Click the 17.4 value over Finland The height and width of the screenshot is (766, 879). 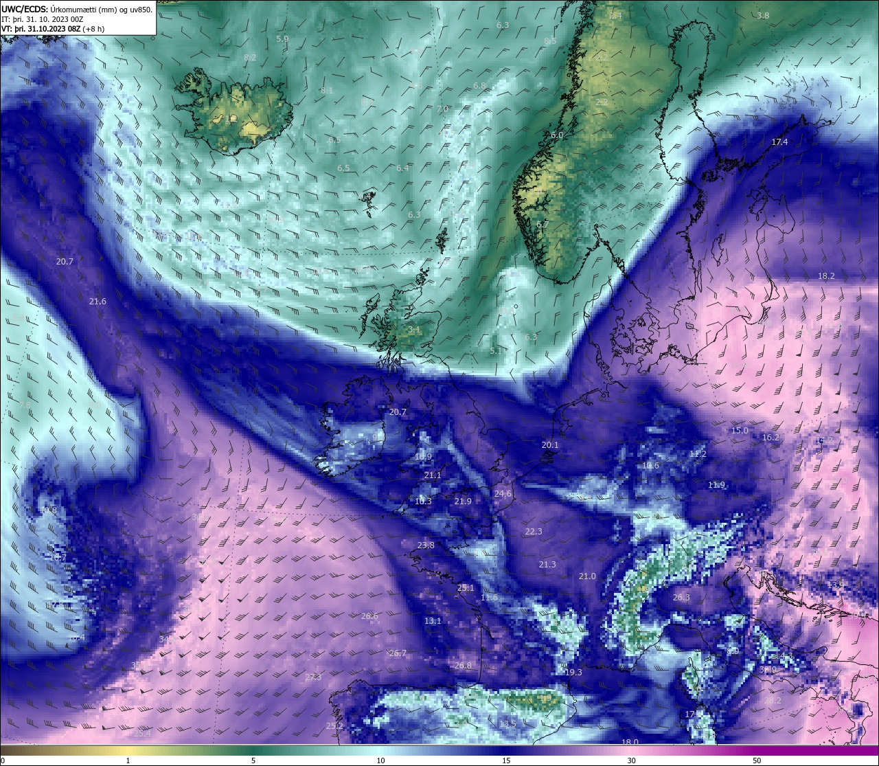click(779, 142)
